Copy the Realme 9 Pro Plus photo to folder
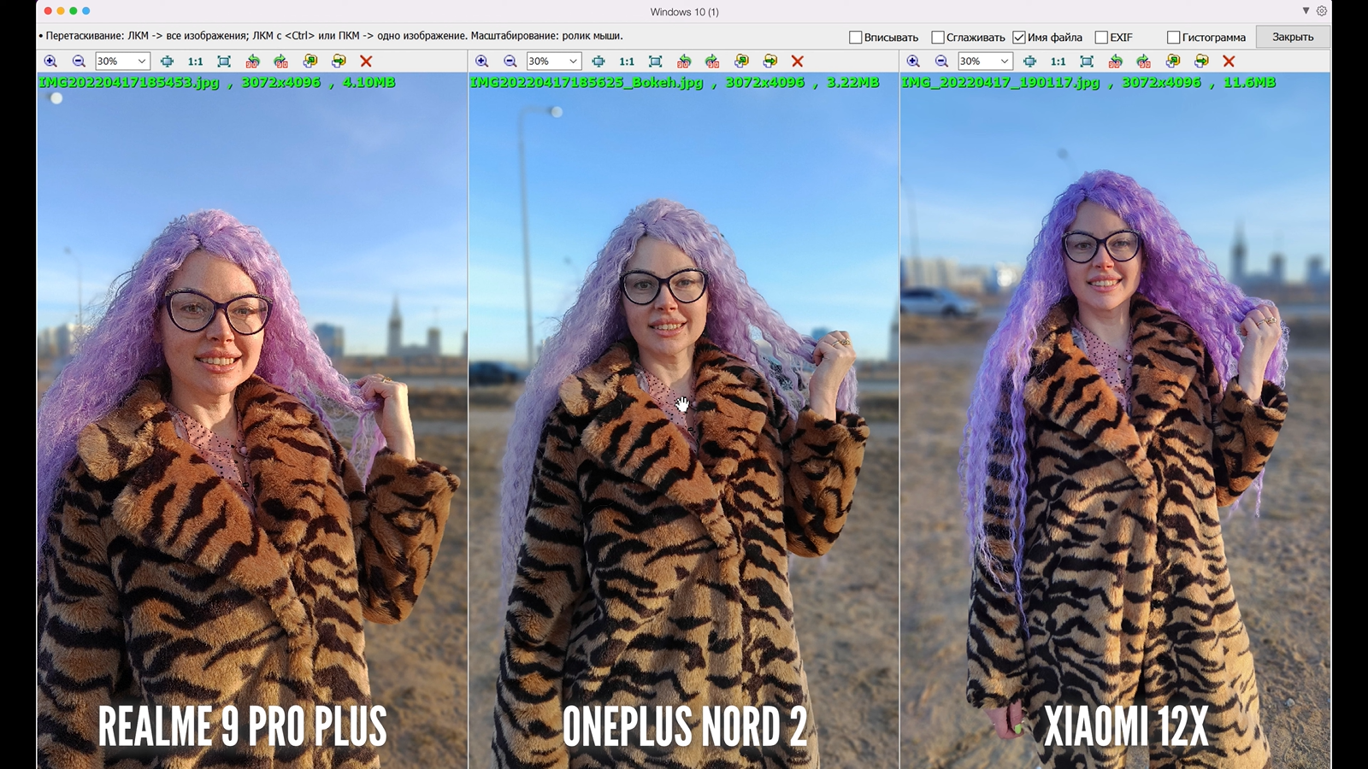1368x769 pixels. pyautogui.click(x=310, y=62)
